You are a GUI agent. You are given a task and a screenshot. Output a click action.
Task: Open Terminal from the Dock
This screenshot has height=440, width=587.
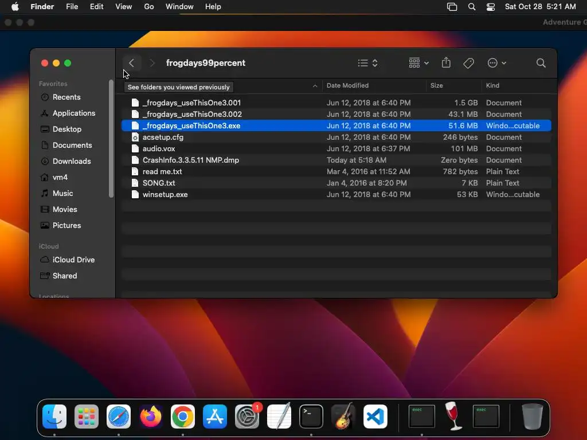pyautogui.click(x=311, y=416)
